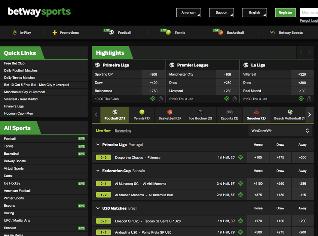Click the Premier League highlight football icon
The width and height of the screenshot is (318, 236).
(172, 65)
